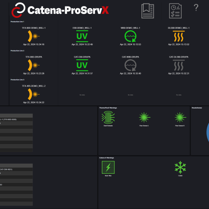Image resolution: width=209 pixels, height=209 pixels.
Task: Click the CAT-E80-DRUPA device name
Action: (x=82, y=57)
